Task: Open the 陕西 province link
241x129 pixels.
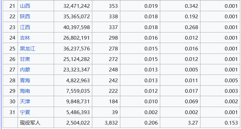Action: coord(25,17)
